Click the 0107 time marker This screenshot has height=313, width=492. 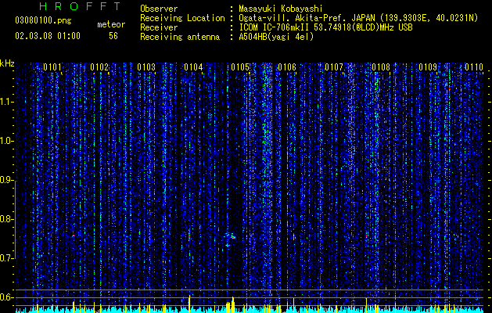[x=334, y=67]
